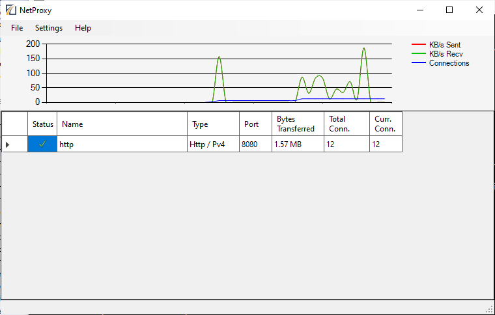Screen dimensions: 495x315
Task: Click the highest green peak in the chart
Action: tap(364, 49)
